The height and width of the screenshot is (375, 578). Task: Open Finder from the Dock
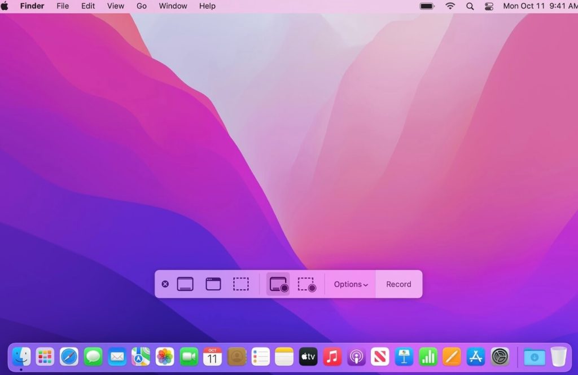click(21, 356)
